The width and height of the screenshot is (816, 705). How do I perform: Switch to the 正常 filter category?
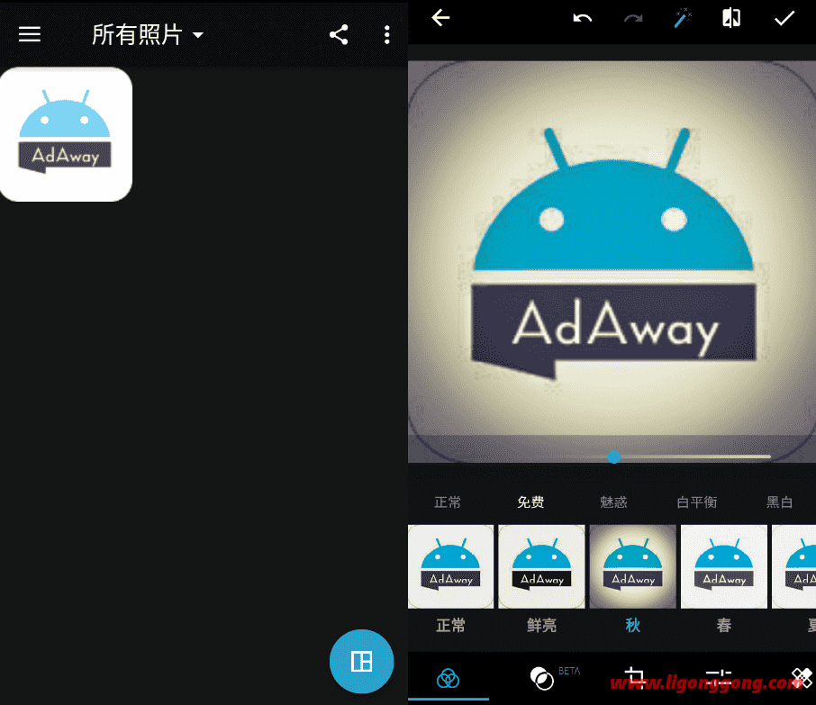coord(448,502)
